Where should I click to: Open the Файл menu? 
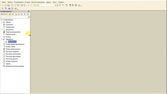[4, 2]
